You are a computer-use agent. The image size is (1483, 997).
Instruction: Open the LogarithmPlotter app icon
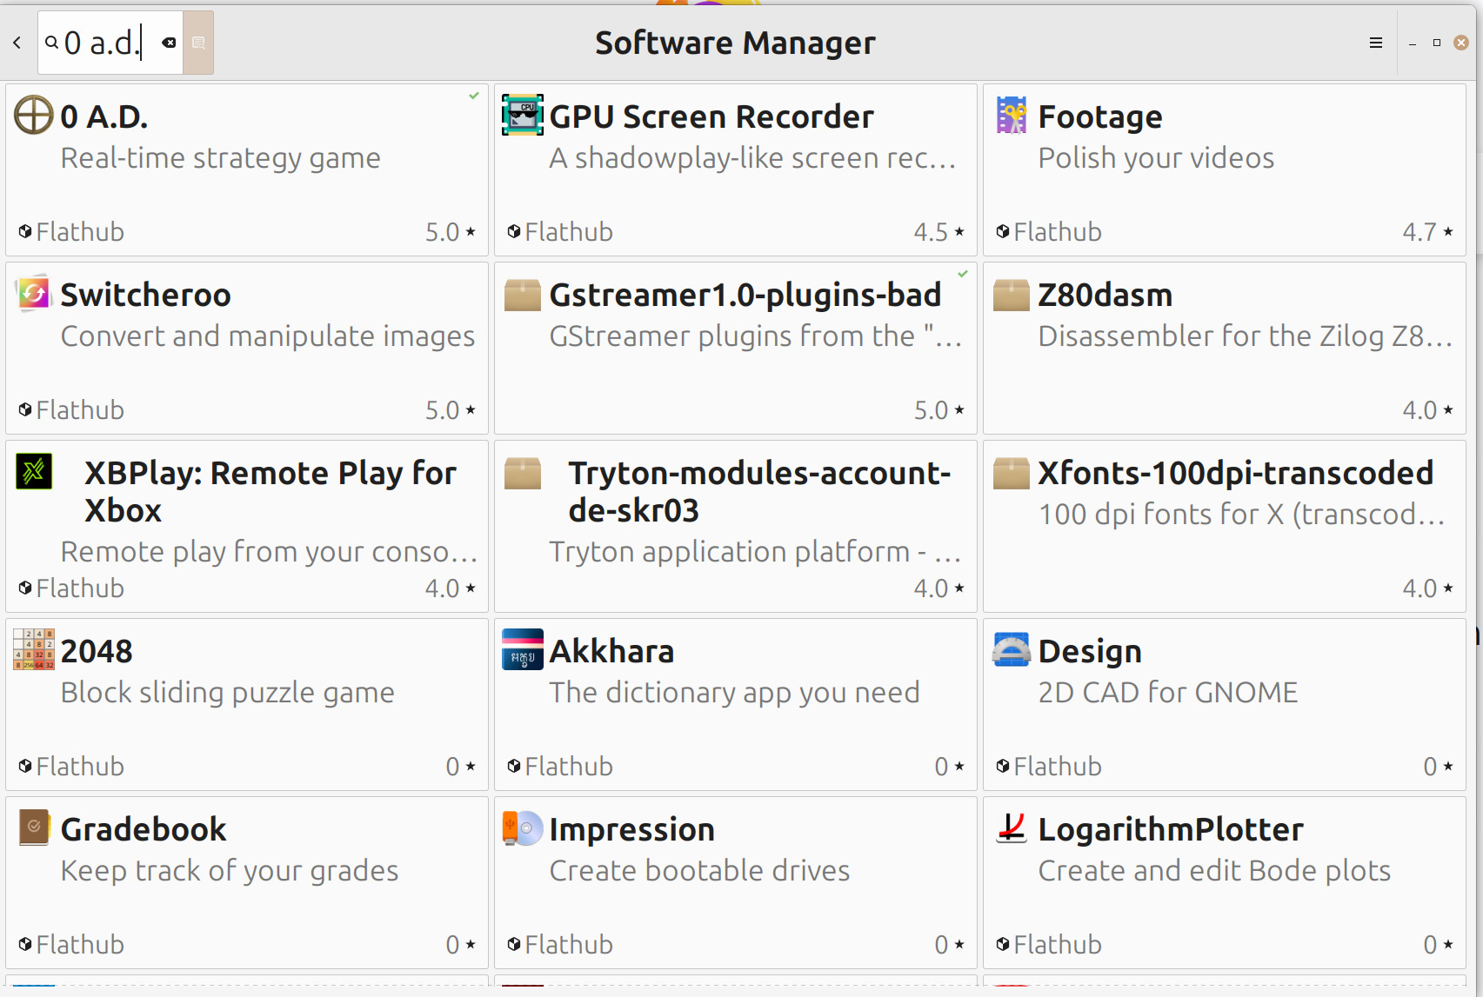click(1012, 828)
